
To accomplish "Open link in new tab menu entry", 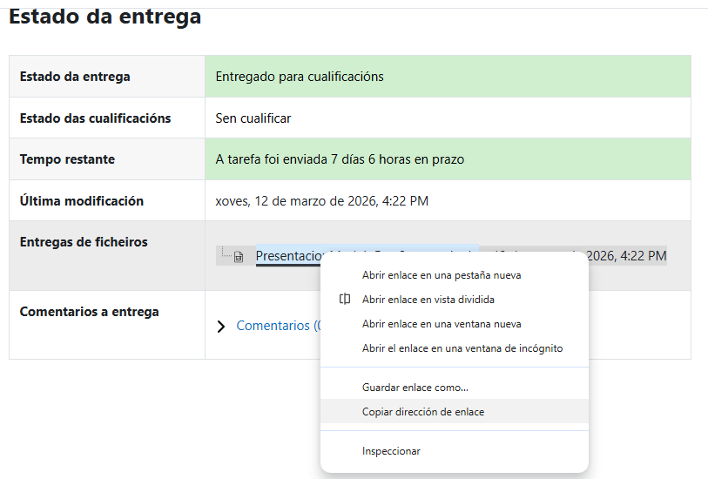I will click(455, 275).
